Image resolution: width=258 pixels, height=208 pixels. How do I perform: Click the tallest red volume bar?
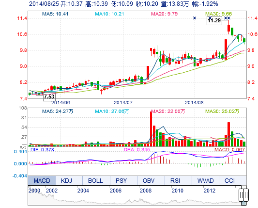(151, 129)
